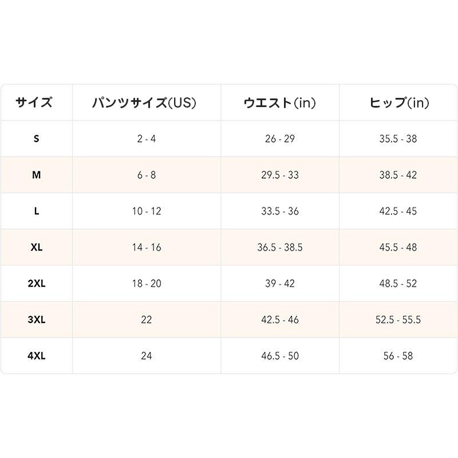Click the サイズ column header

36,103
